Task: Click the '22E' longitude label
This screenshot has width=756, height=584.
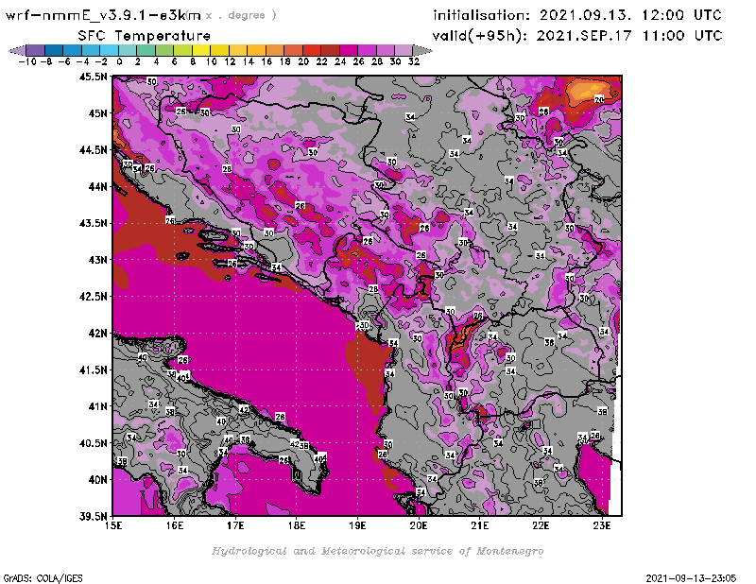Action: [541, 525]
